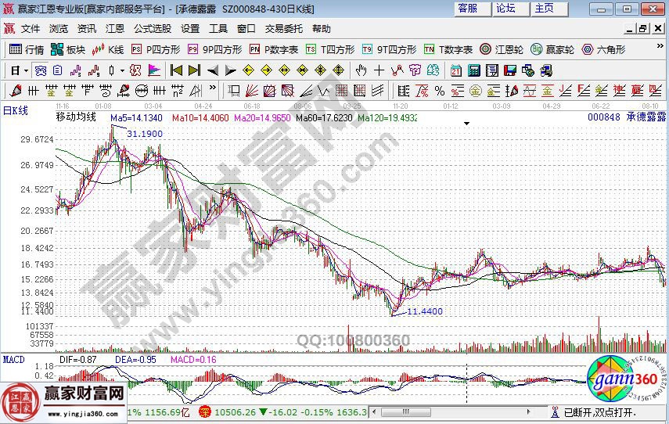This screenshot has height=424, width=669.
Task: Open the 公式选股 menu
Action: (x=152, y=29)
